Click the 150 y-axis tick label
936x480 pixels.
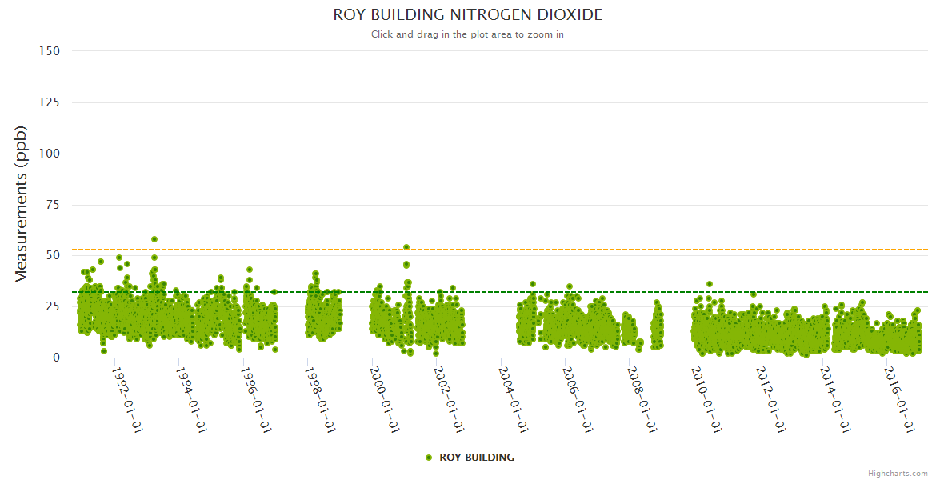click(x=49, y=51)
